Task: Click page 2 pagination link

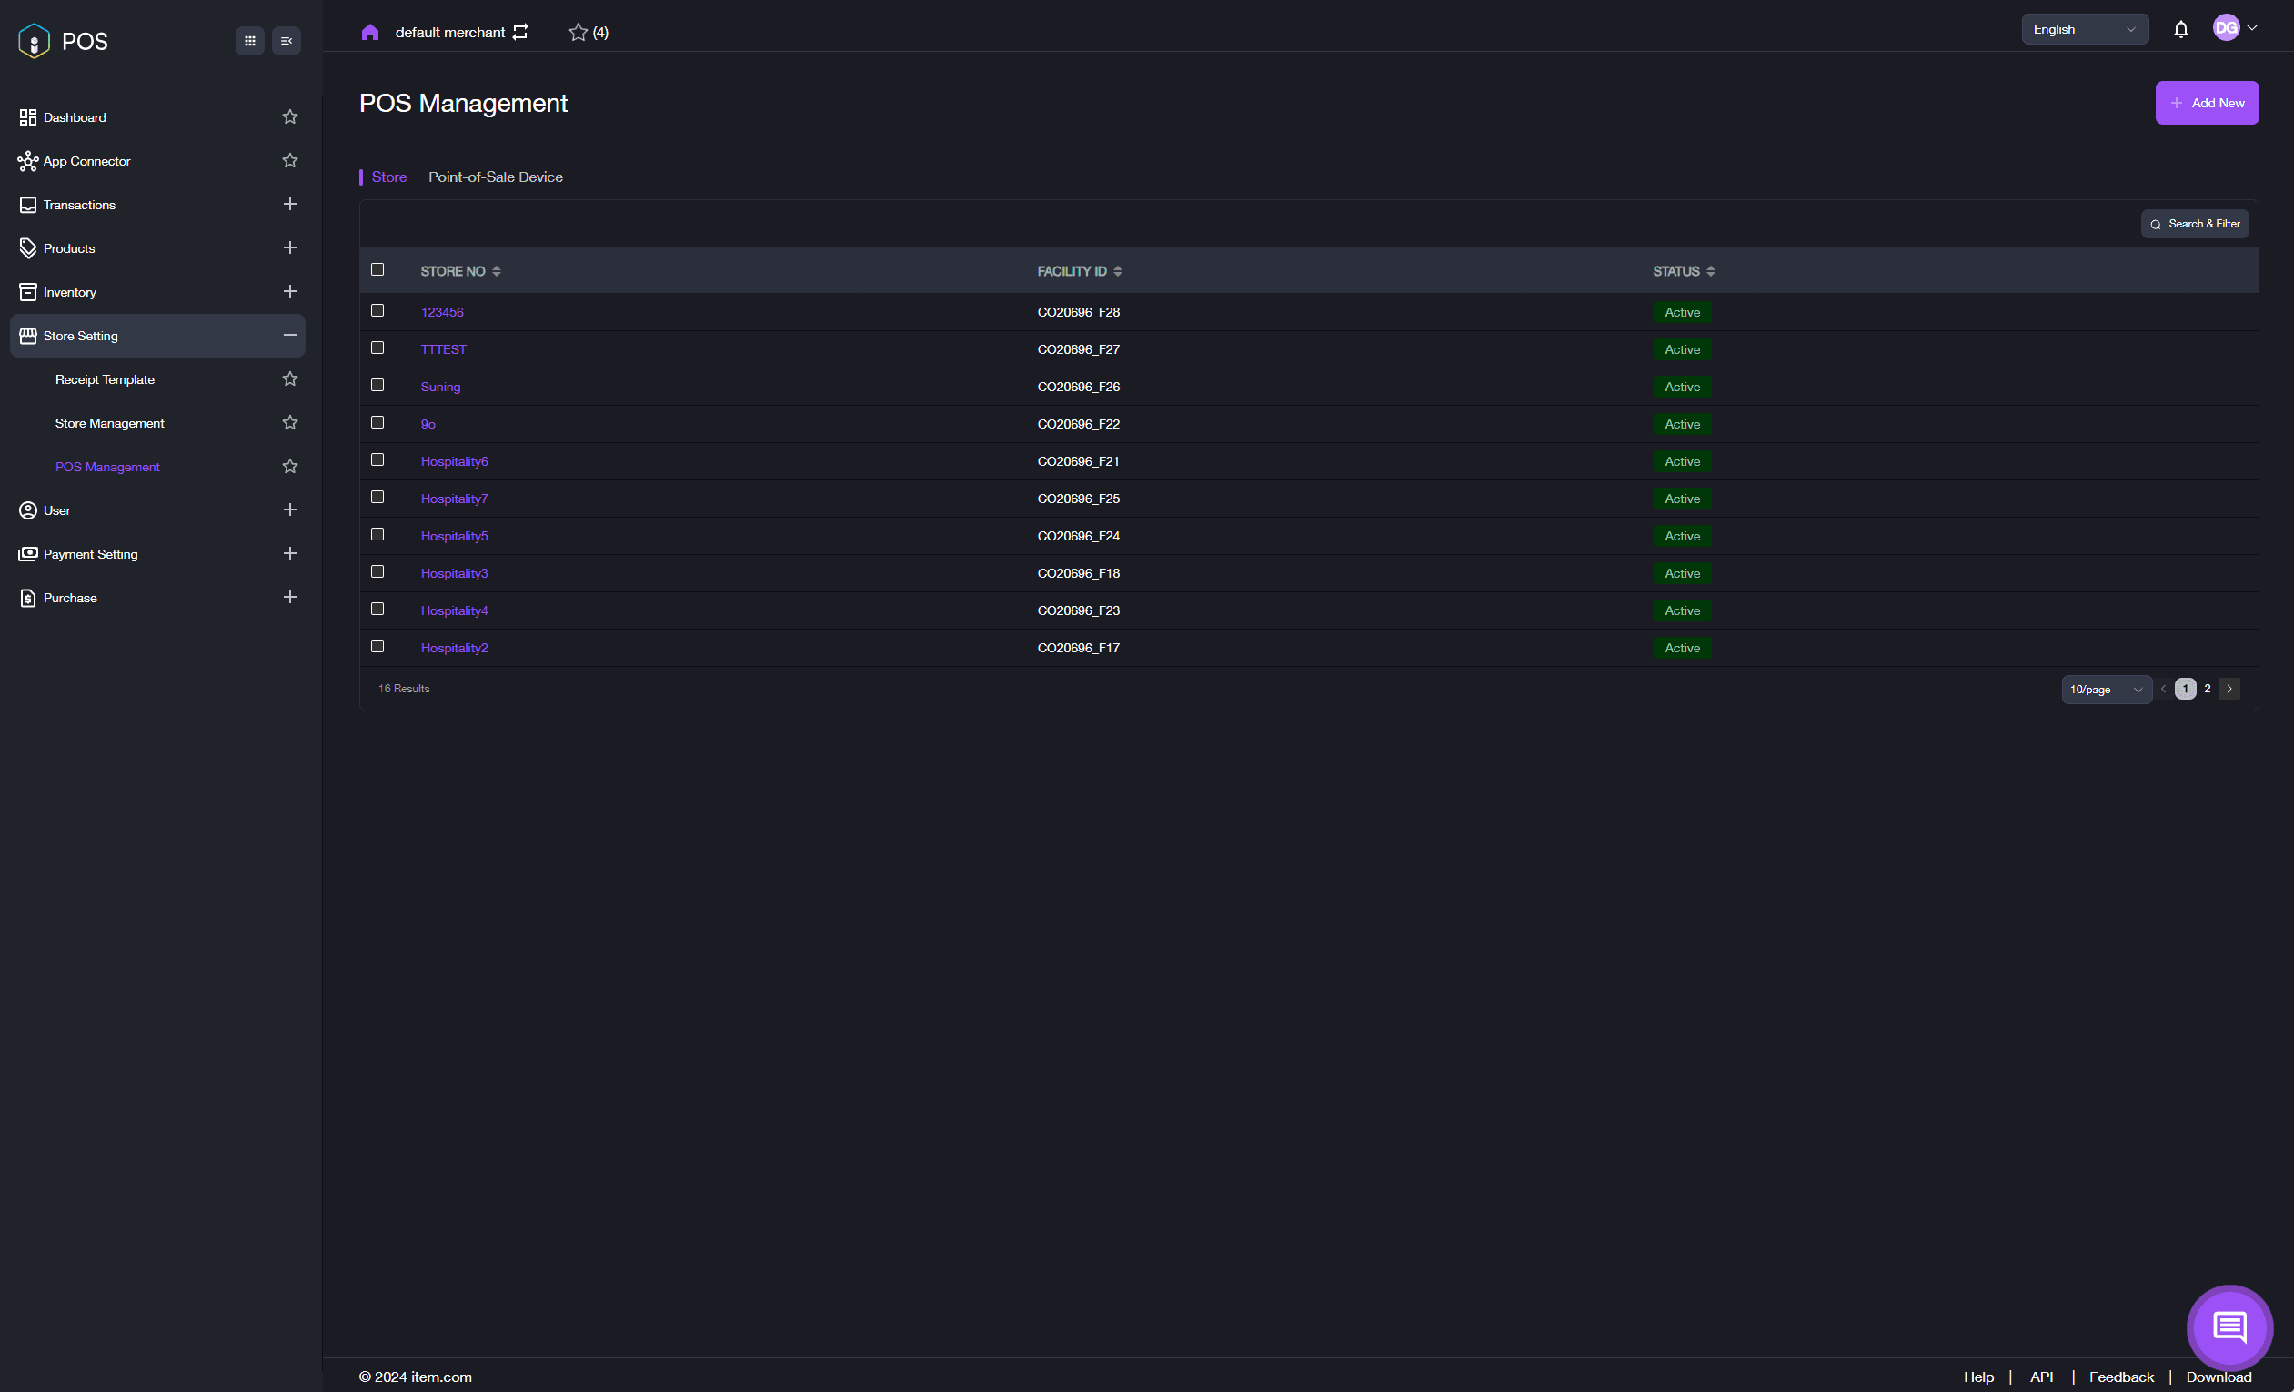Action: [x=2208, y=689]
